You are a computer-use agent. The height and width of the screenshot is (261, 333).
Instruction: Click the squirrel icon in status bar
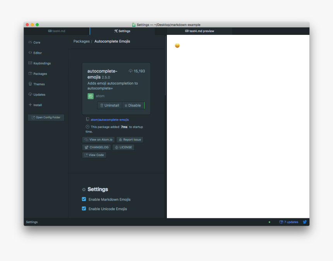click(x=305, y=222)
